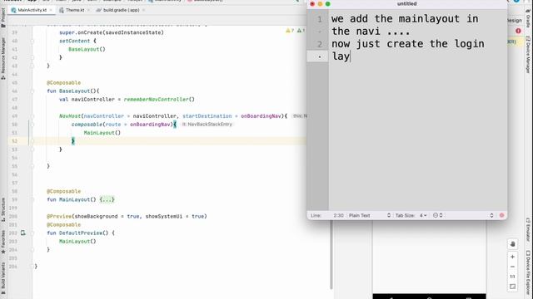Zoom out the preview with minus
The image size is (533, 299).
[x=513, y=267]
